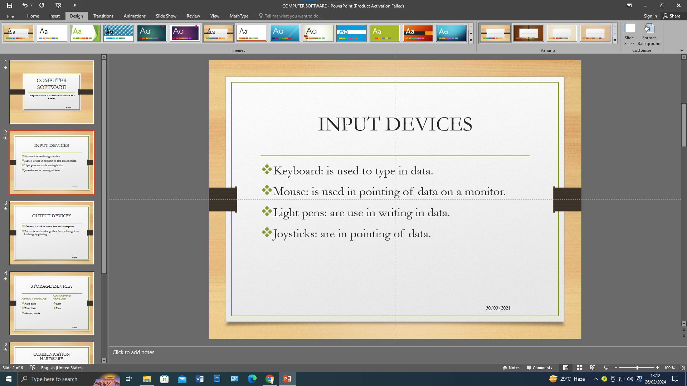Open the Undo history dropdown arrow
Image resolution: width=687 pixels, height=386 pixels.
[x=31, y=5]
